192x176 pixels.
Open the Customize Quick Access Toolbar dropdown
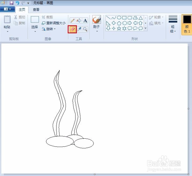(28, 3)
